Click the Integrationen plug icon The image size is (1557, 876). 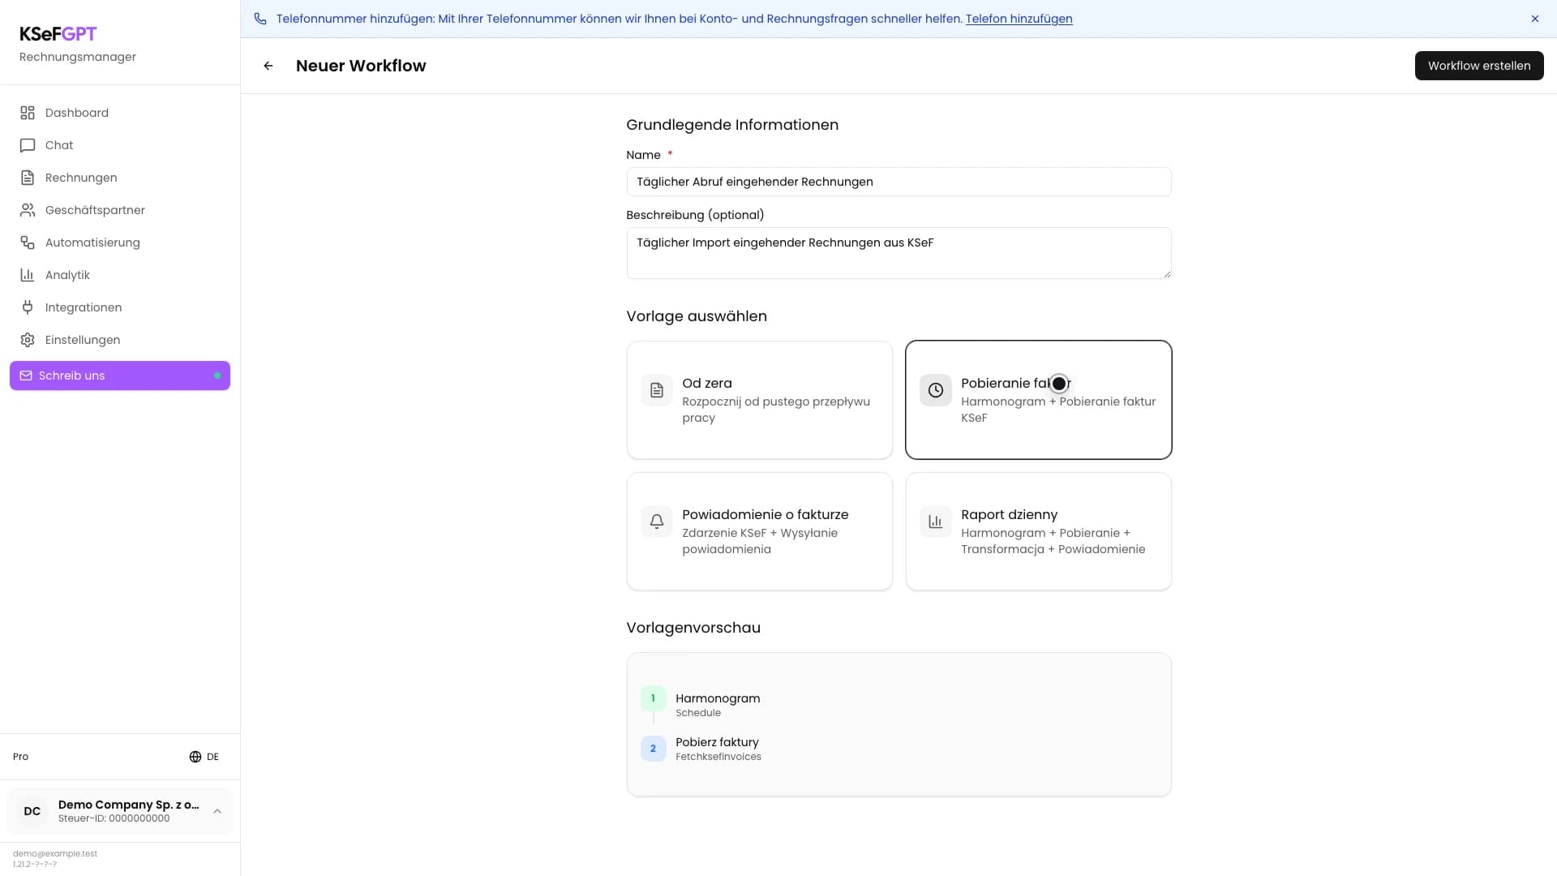[x=28, y=307]
